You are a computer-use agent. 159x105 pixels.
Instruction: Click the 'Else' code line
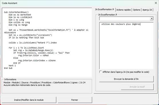pyautogui.click(x=16, y=58)
